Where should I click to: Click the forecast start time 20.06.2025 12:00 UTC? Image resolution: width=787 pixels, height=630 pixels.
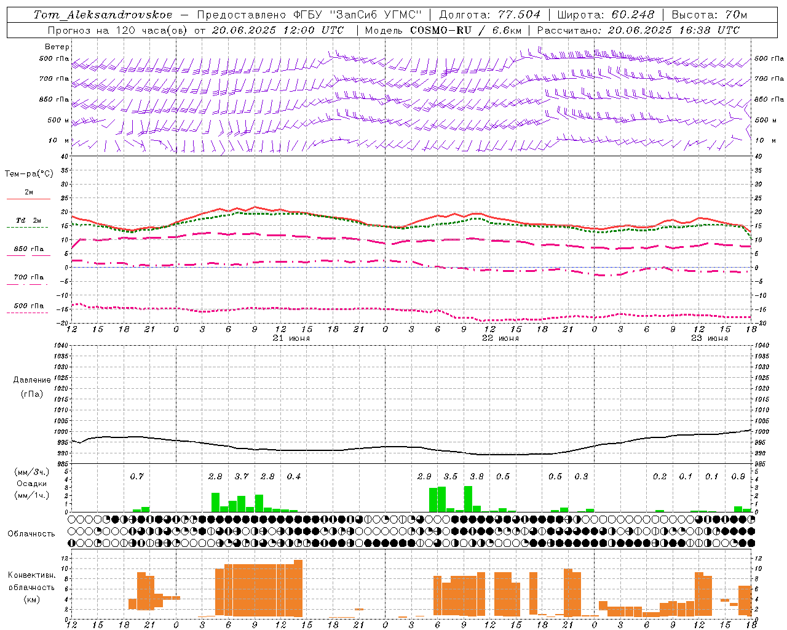(278, 30)
